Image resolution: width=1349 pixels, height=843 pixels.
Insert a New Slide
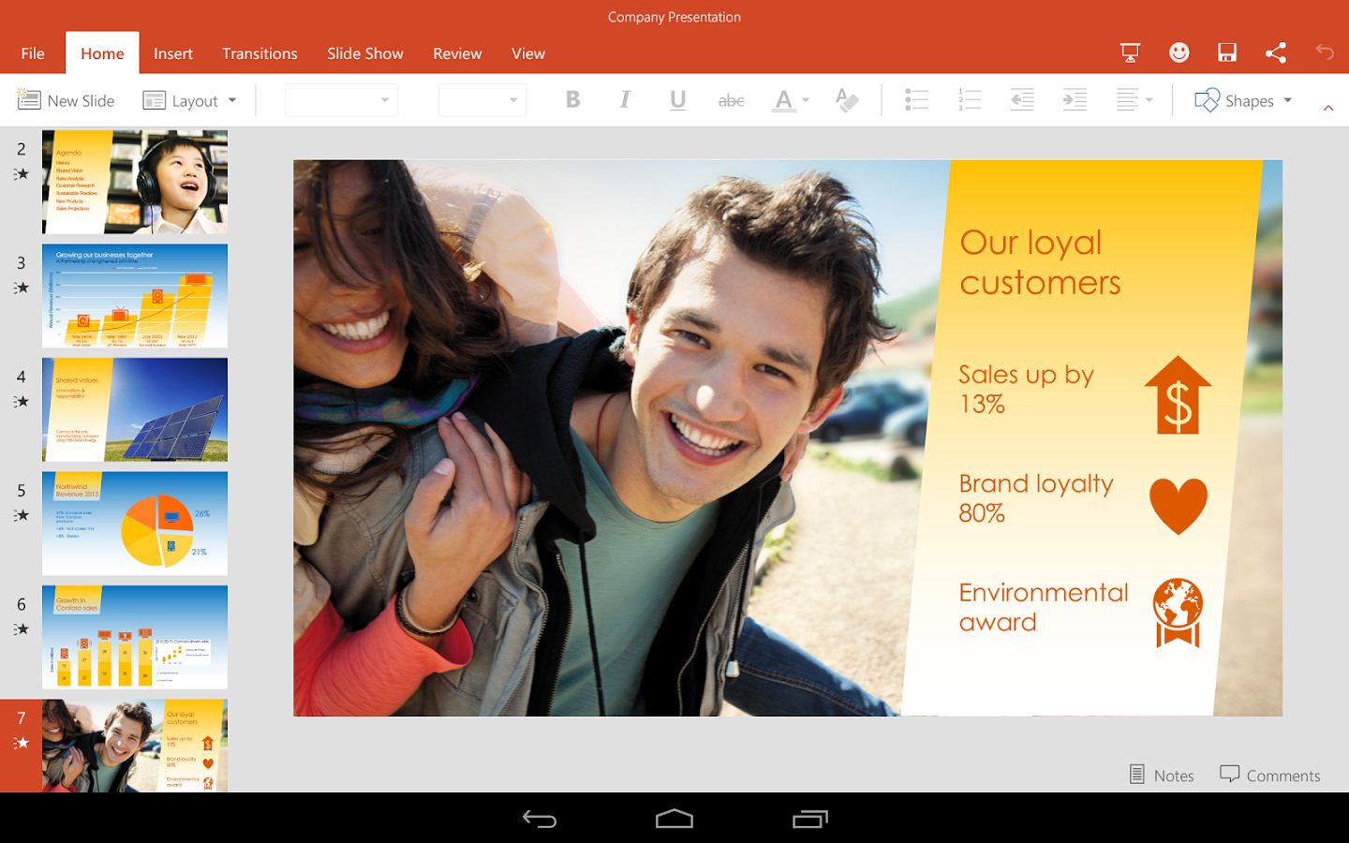click(66, 99)
